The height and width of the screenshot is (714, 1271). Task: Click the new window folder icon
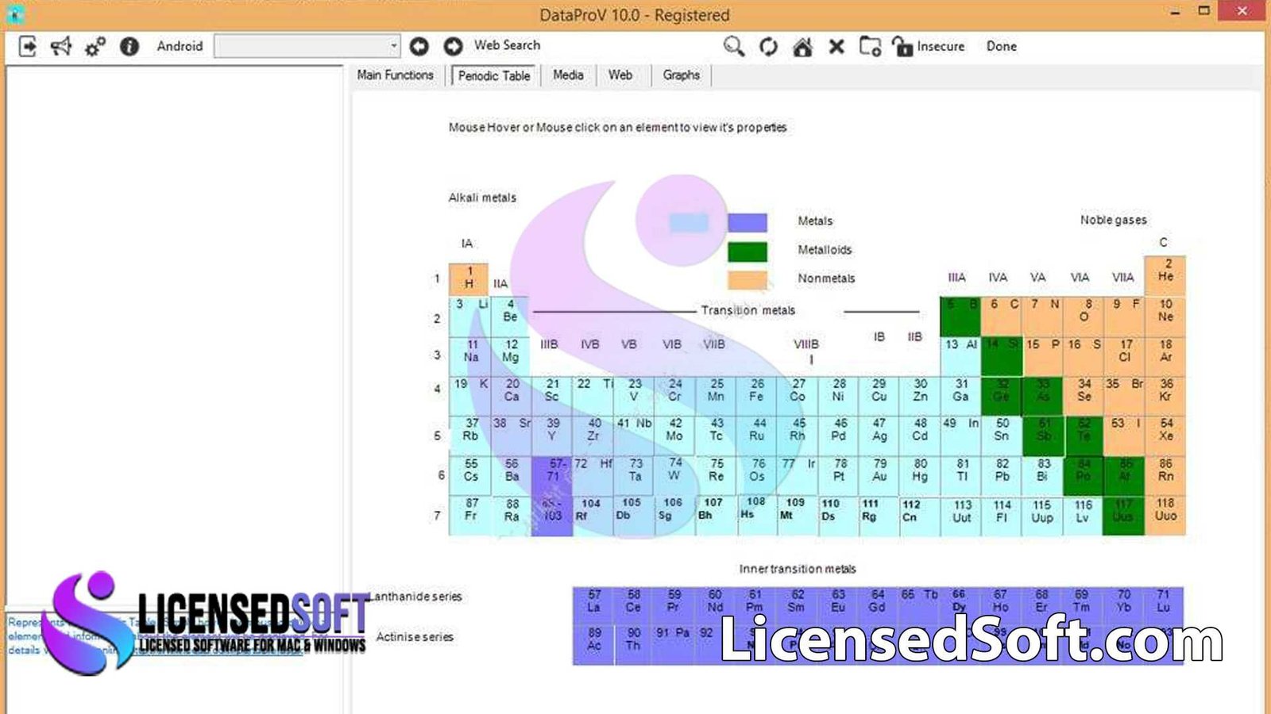[x=870, y=47]
